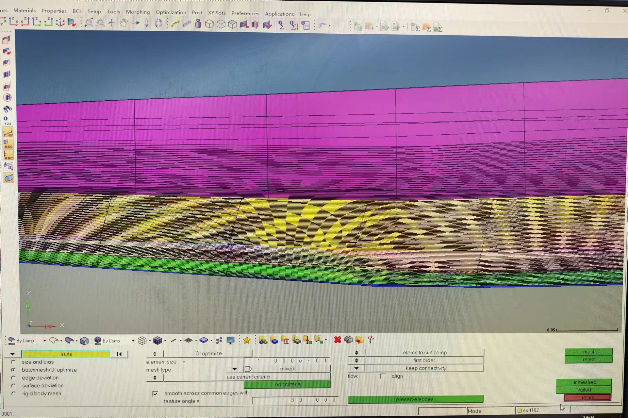Image resolution: width=628 pixels, height=418 pixels.
Task: Click the mass calculation weight icon
Action: (x=198, y=24)
